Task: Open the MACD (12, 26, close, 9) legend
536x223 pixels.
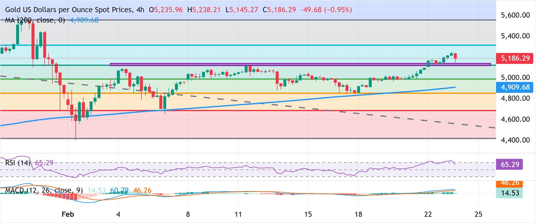Action: [44, 191]
